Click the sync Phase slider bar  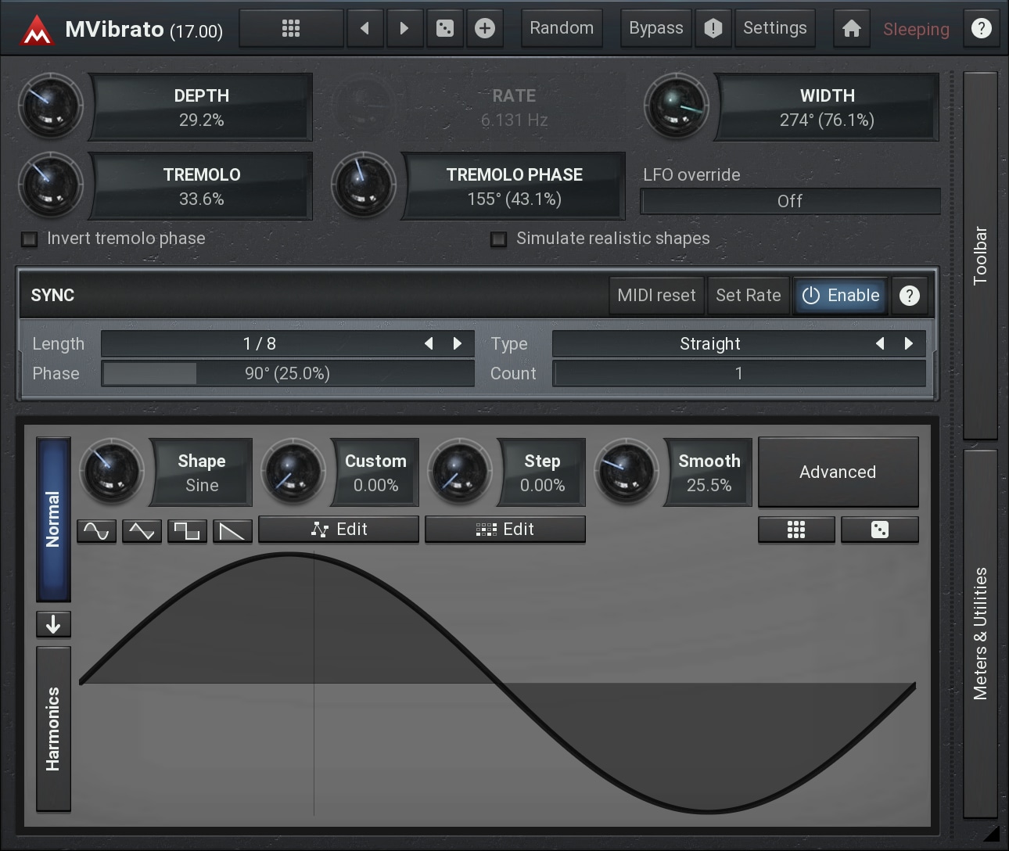click(287, 374)
